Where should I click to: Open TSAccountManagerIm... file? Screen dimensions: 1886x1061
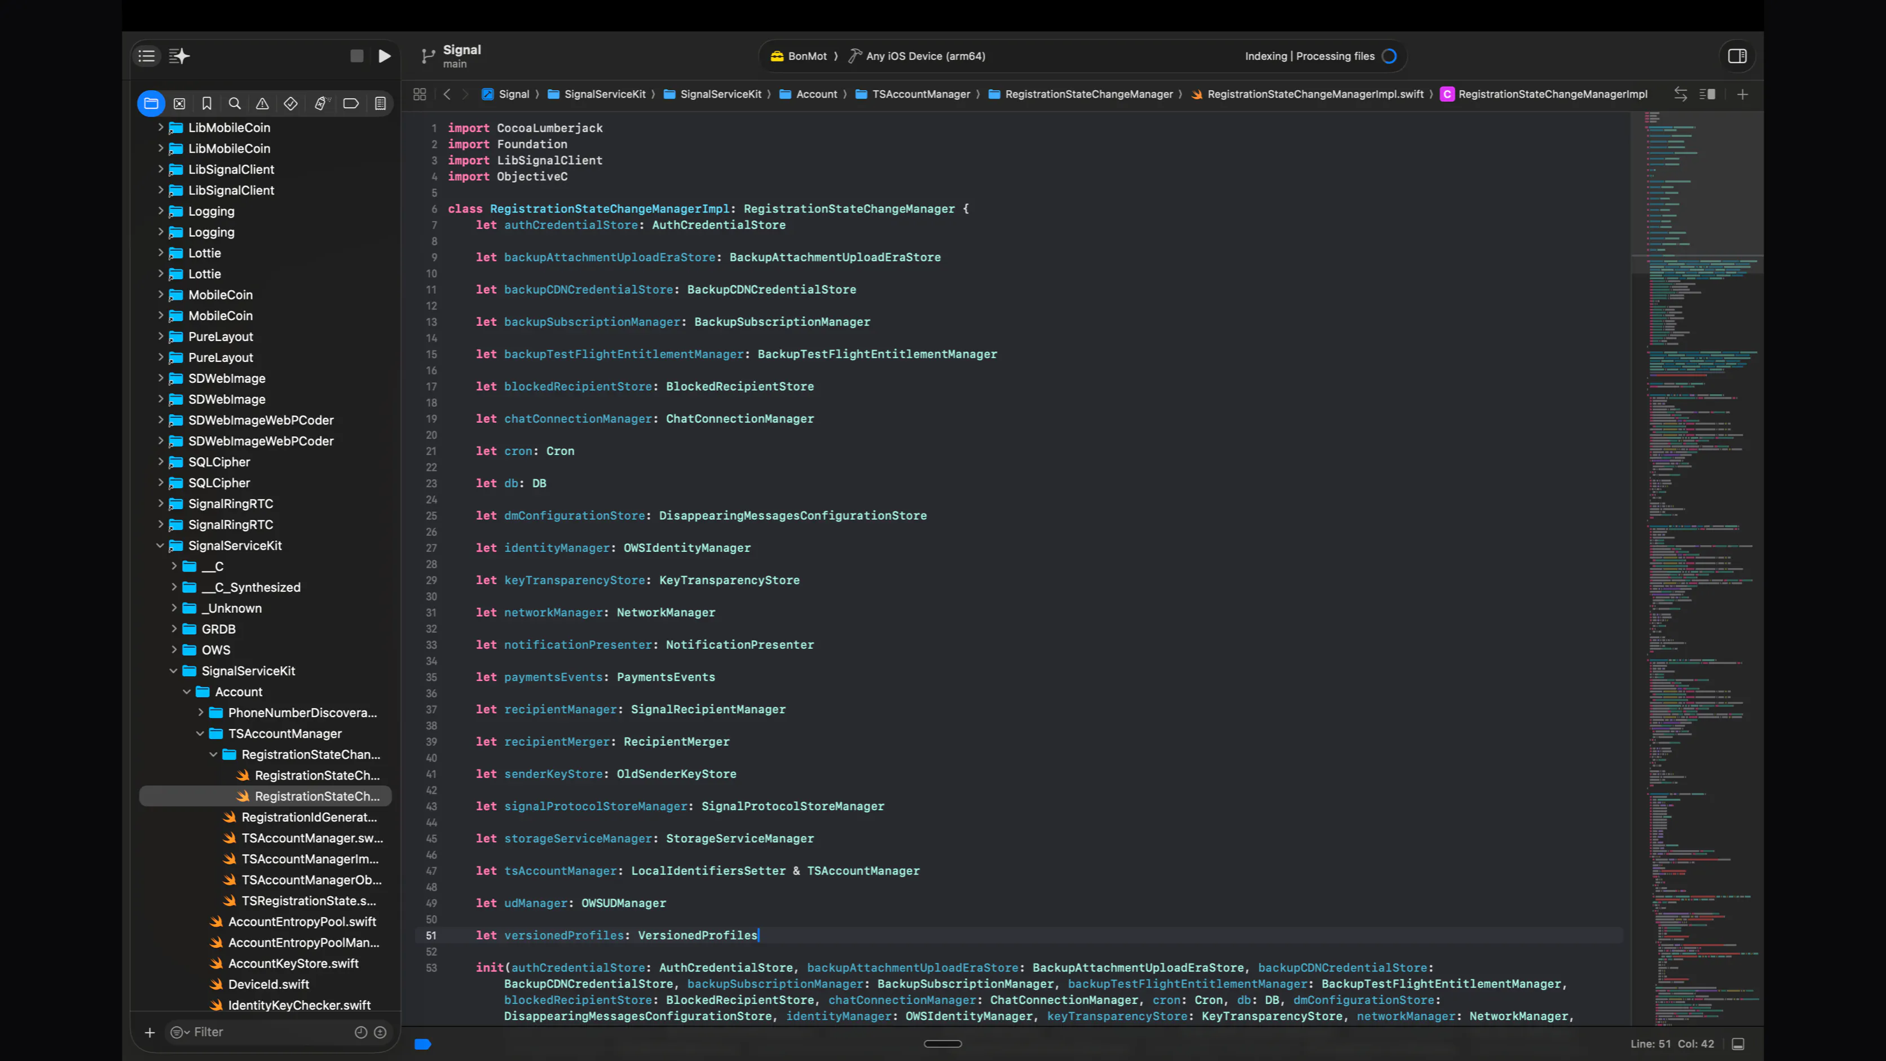301,859
